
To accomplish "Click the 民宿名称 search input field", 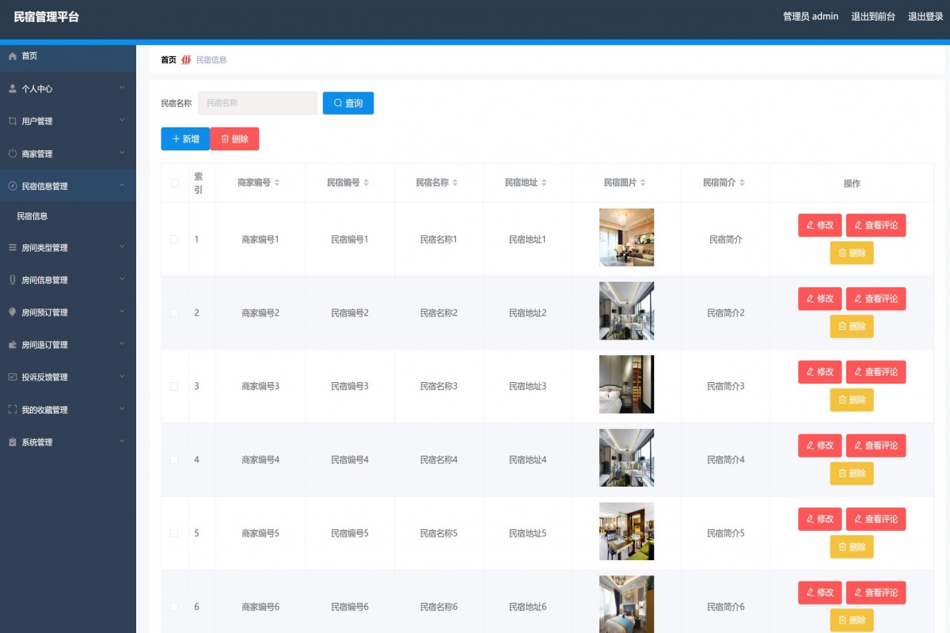I will (x=256, y=103).
